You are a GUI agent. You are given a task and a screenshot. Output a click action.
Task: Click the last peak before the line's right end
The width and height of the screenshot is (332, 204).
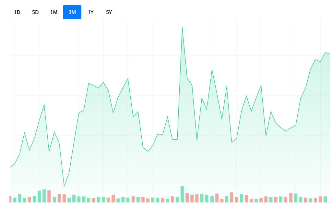coord(325,52)
